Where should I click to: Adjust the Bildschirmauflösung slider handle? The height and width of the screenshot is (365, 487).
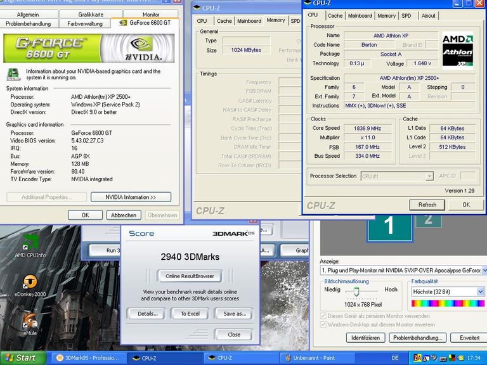[356, 291]
